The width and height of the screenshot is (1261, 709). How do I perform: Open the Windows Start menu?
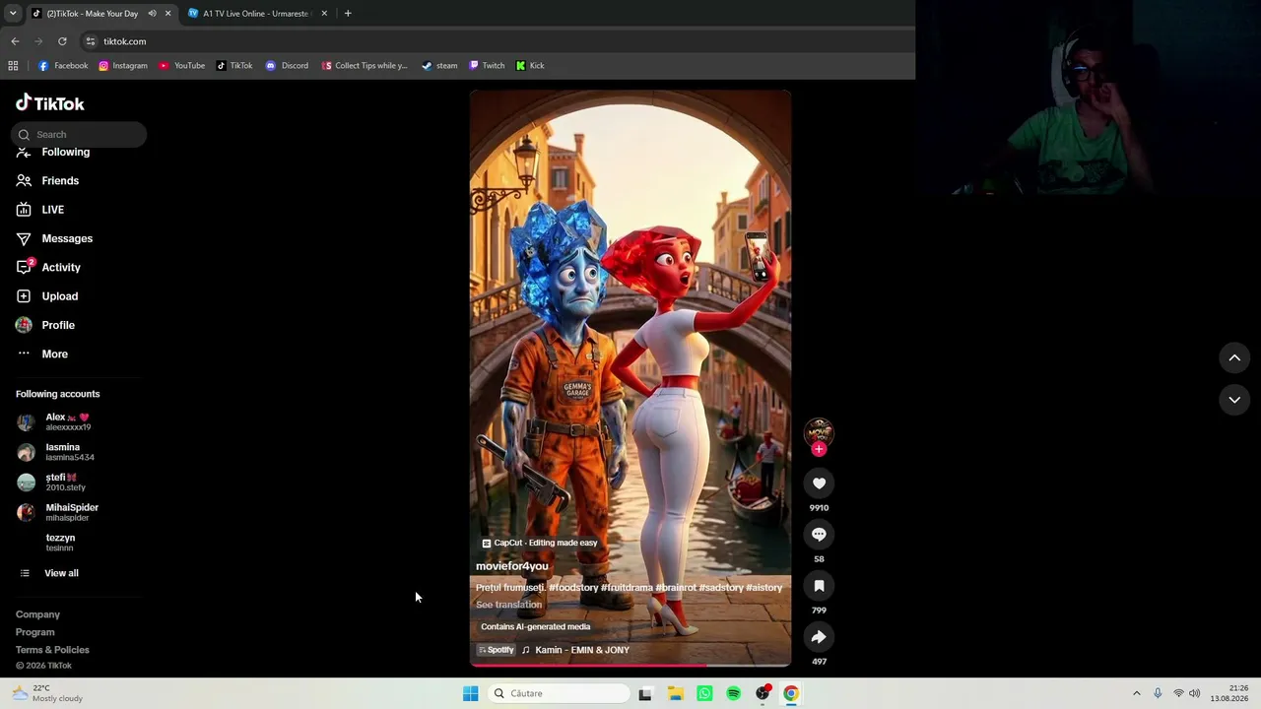(471, 693)
